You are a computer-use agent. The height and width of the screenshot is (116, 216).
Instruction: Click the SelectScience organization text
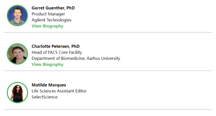(x=45, y=97)
